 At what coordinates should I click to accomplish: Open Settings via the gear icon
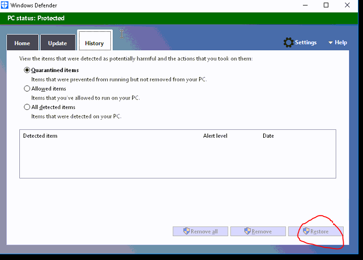pos(288,42)
